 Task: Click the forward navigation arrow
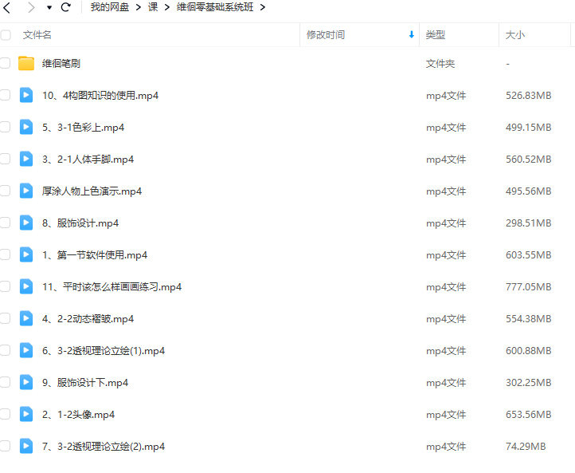click(31, 7)
